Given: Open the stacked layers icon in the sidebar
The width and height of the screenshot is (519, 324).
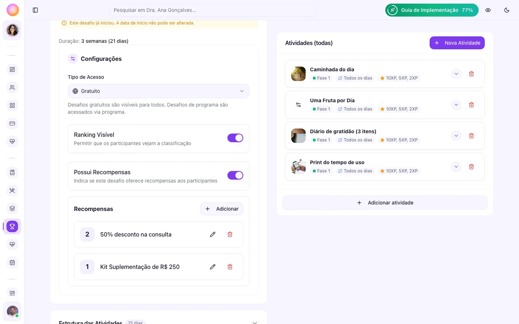Looking at the screenshot, I should click(12, 208).
